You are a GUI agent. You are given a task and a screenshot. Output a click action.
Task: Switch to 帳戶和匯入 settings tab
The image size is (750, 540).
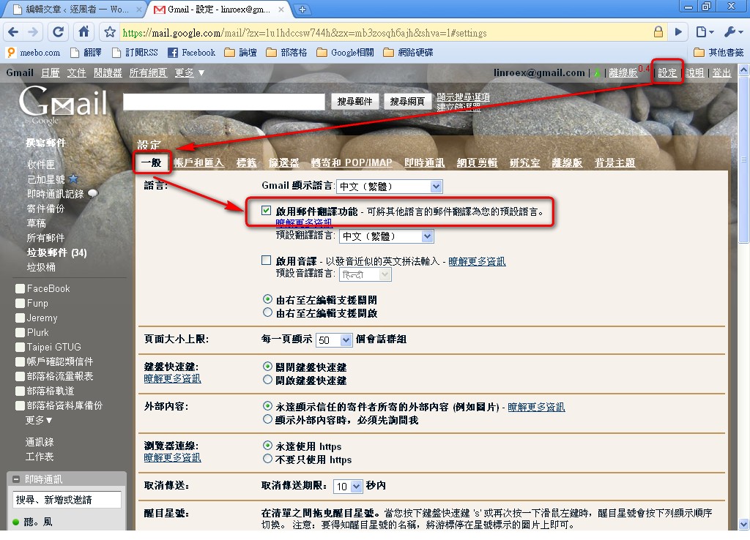[x=199, y=162]
